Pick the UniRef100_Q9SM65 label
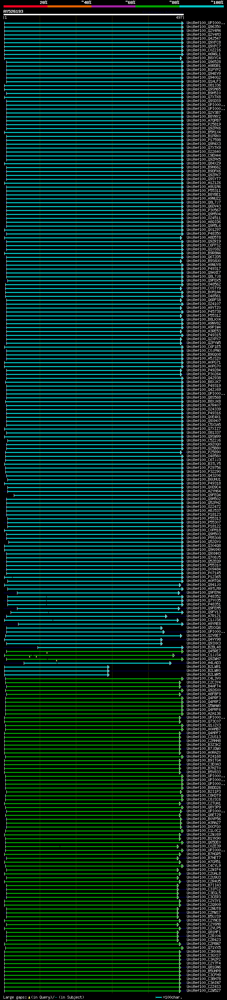The width and height of the screenshot is (227, 1000). coord(203,89)
